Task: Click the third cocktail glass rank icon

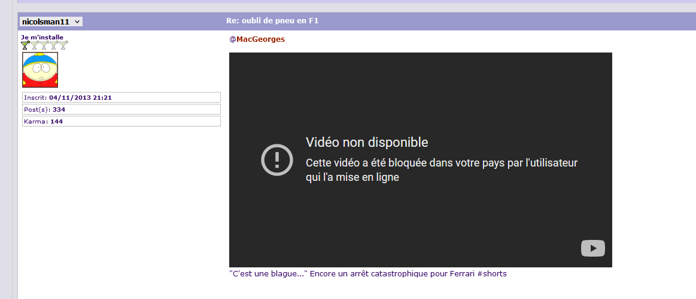Action: (x=44, y=45)
